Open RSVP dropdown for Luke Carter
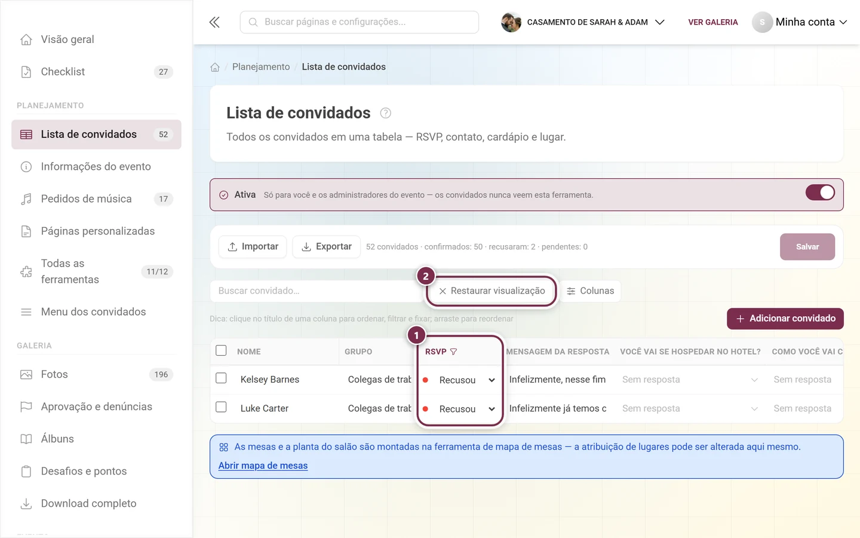The height and width of the screenshot is (538, 860). click(x=460, y=409)
